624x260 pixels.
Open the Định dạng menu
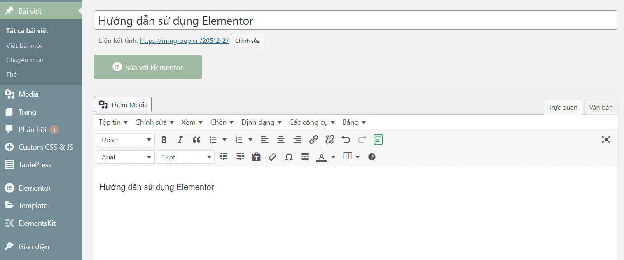click(261, 122)
